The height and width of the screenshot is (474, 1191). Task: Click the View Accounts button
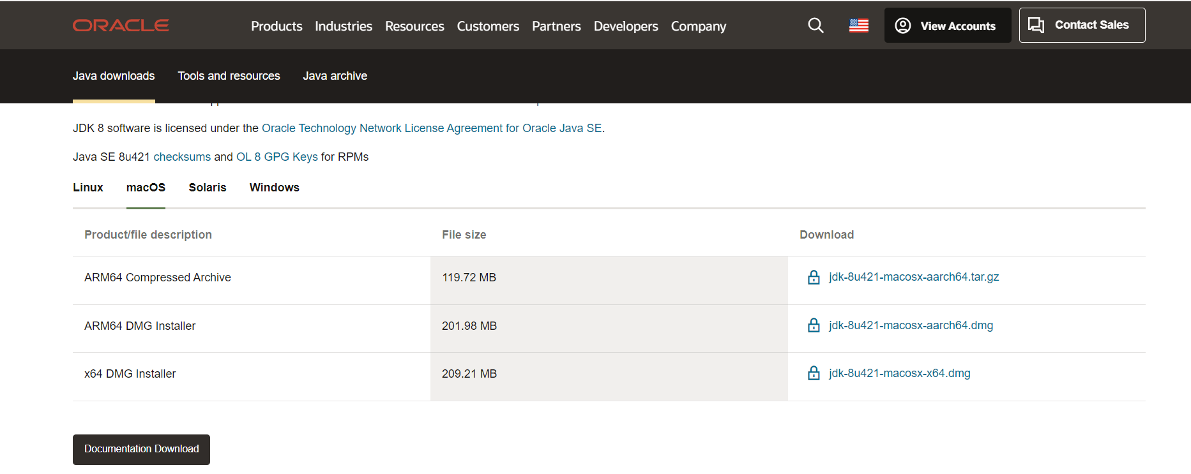(948, 26)
